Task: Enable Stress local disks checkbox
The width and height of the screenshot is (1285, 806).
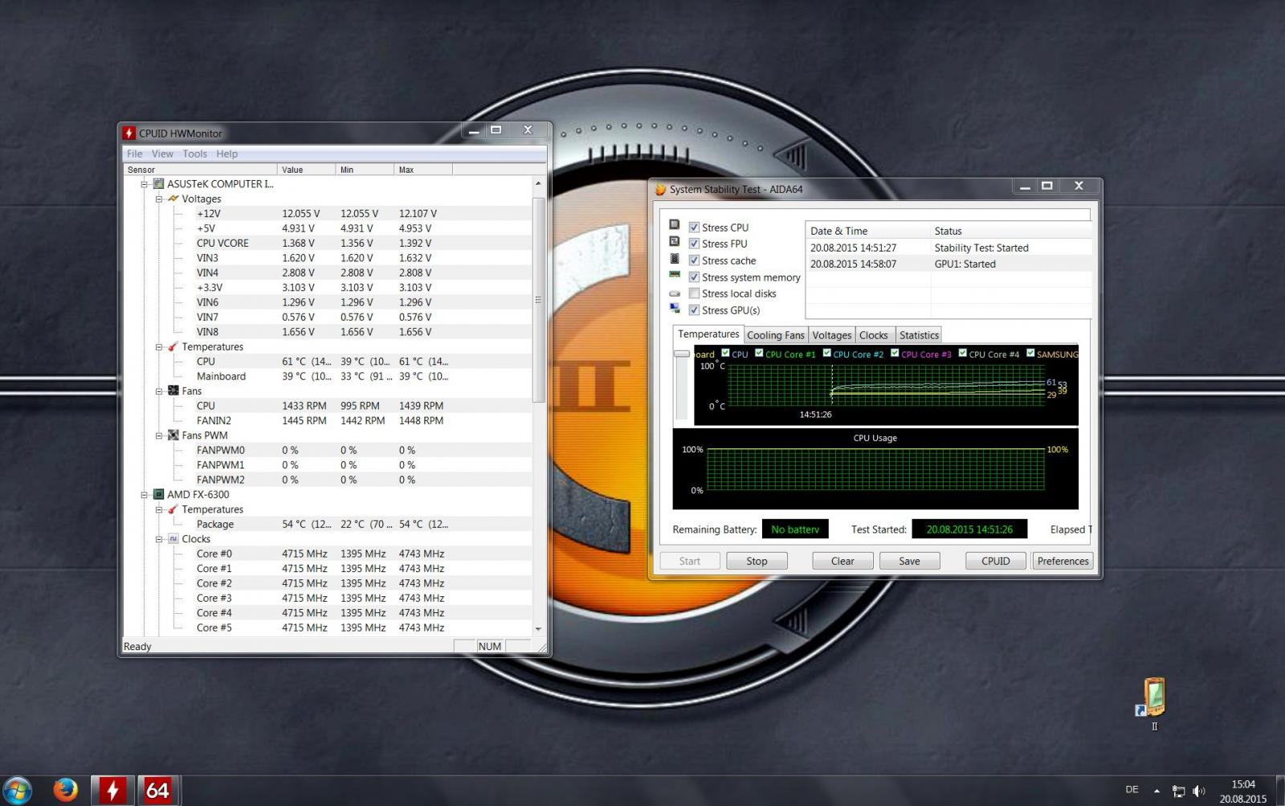Action: click(x=694, y=293)
